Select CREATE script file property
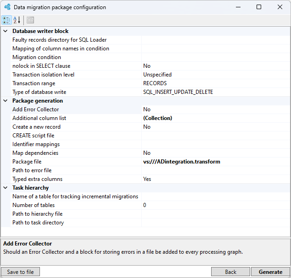The width and height of the screenshot is (291, 278). point(76,136)
